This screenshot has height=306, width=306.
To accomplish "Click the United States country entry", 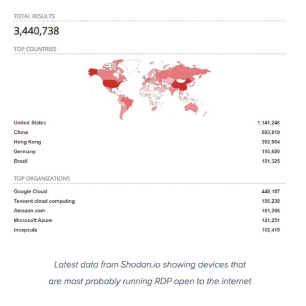I will coord(30,123).
